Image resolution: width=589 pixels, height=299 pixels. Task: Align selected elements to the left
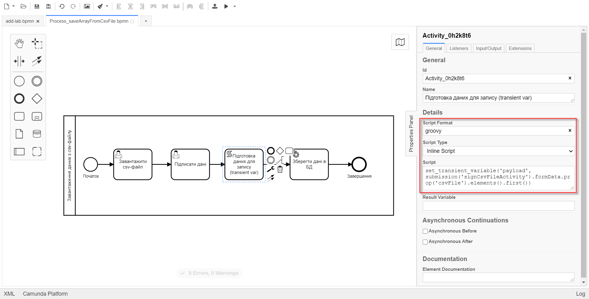click(119, 6)
